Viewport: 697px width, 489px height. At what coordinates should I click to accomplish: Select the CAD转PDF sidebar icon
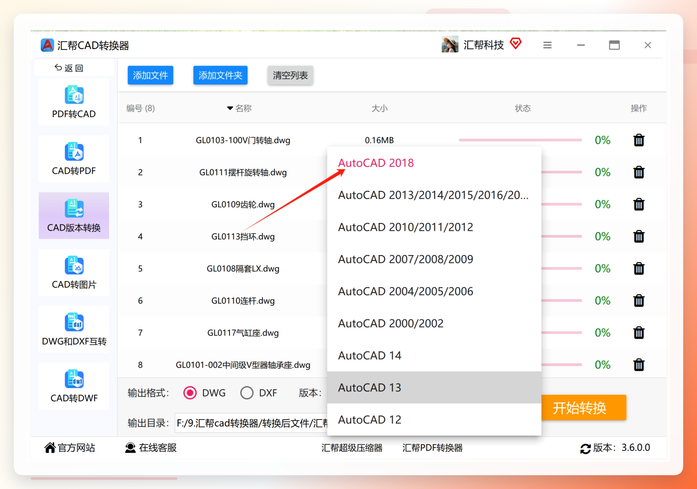tap(74, 152)
